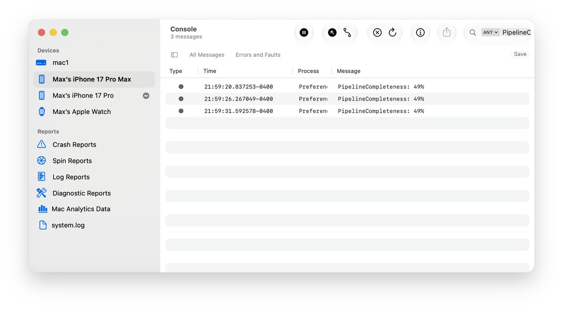This screenshot has width=563, height=310.
Task: Clear the console messages
Action: pyautogui.click(x=377, y=33)
